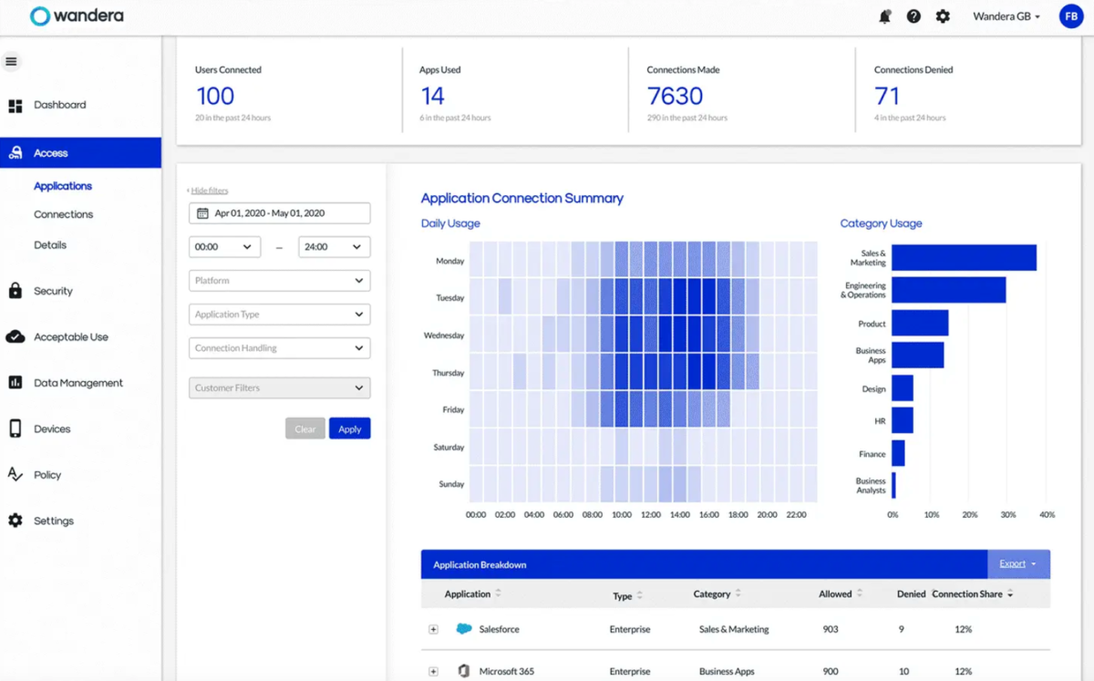
Task: Open the Application Type dropdown
Action: (279, 315)
